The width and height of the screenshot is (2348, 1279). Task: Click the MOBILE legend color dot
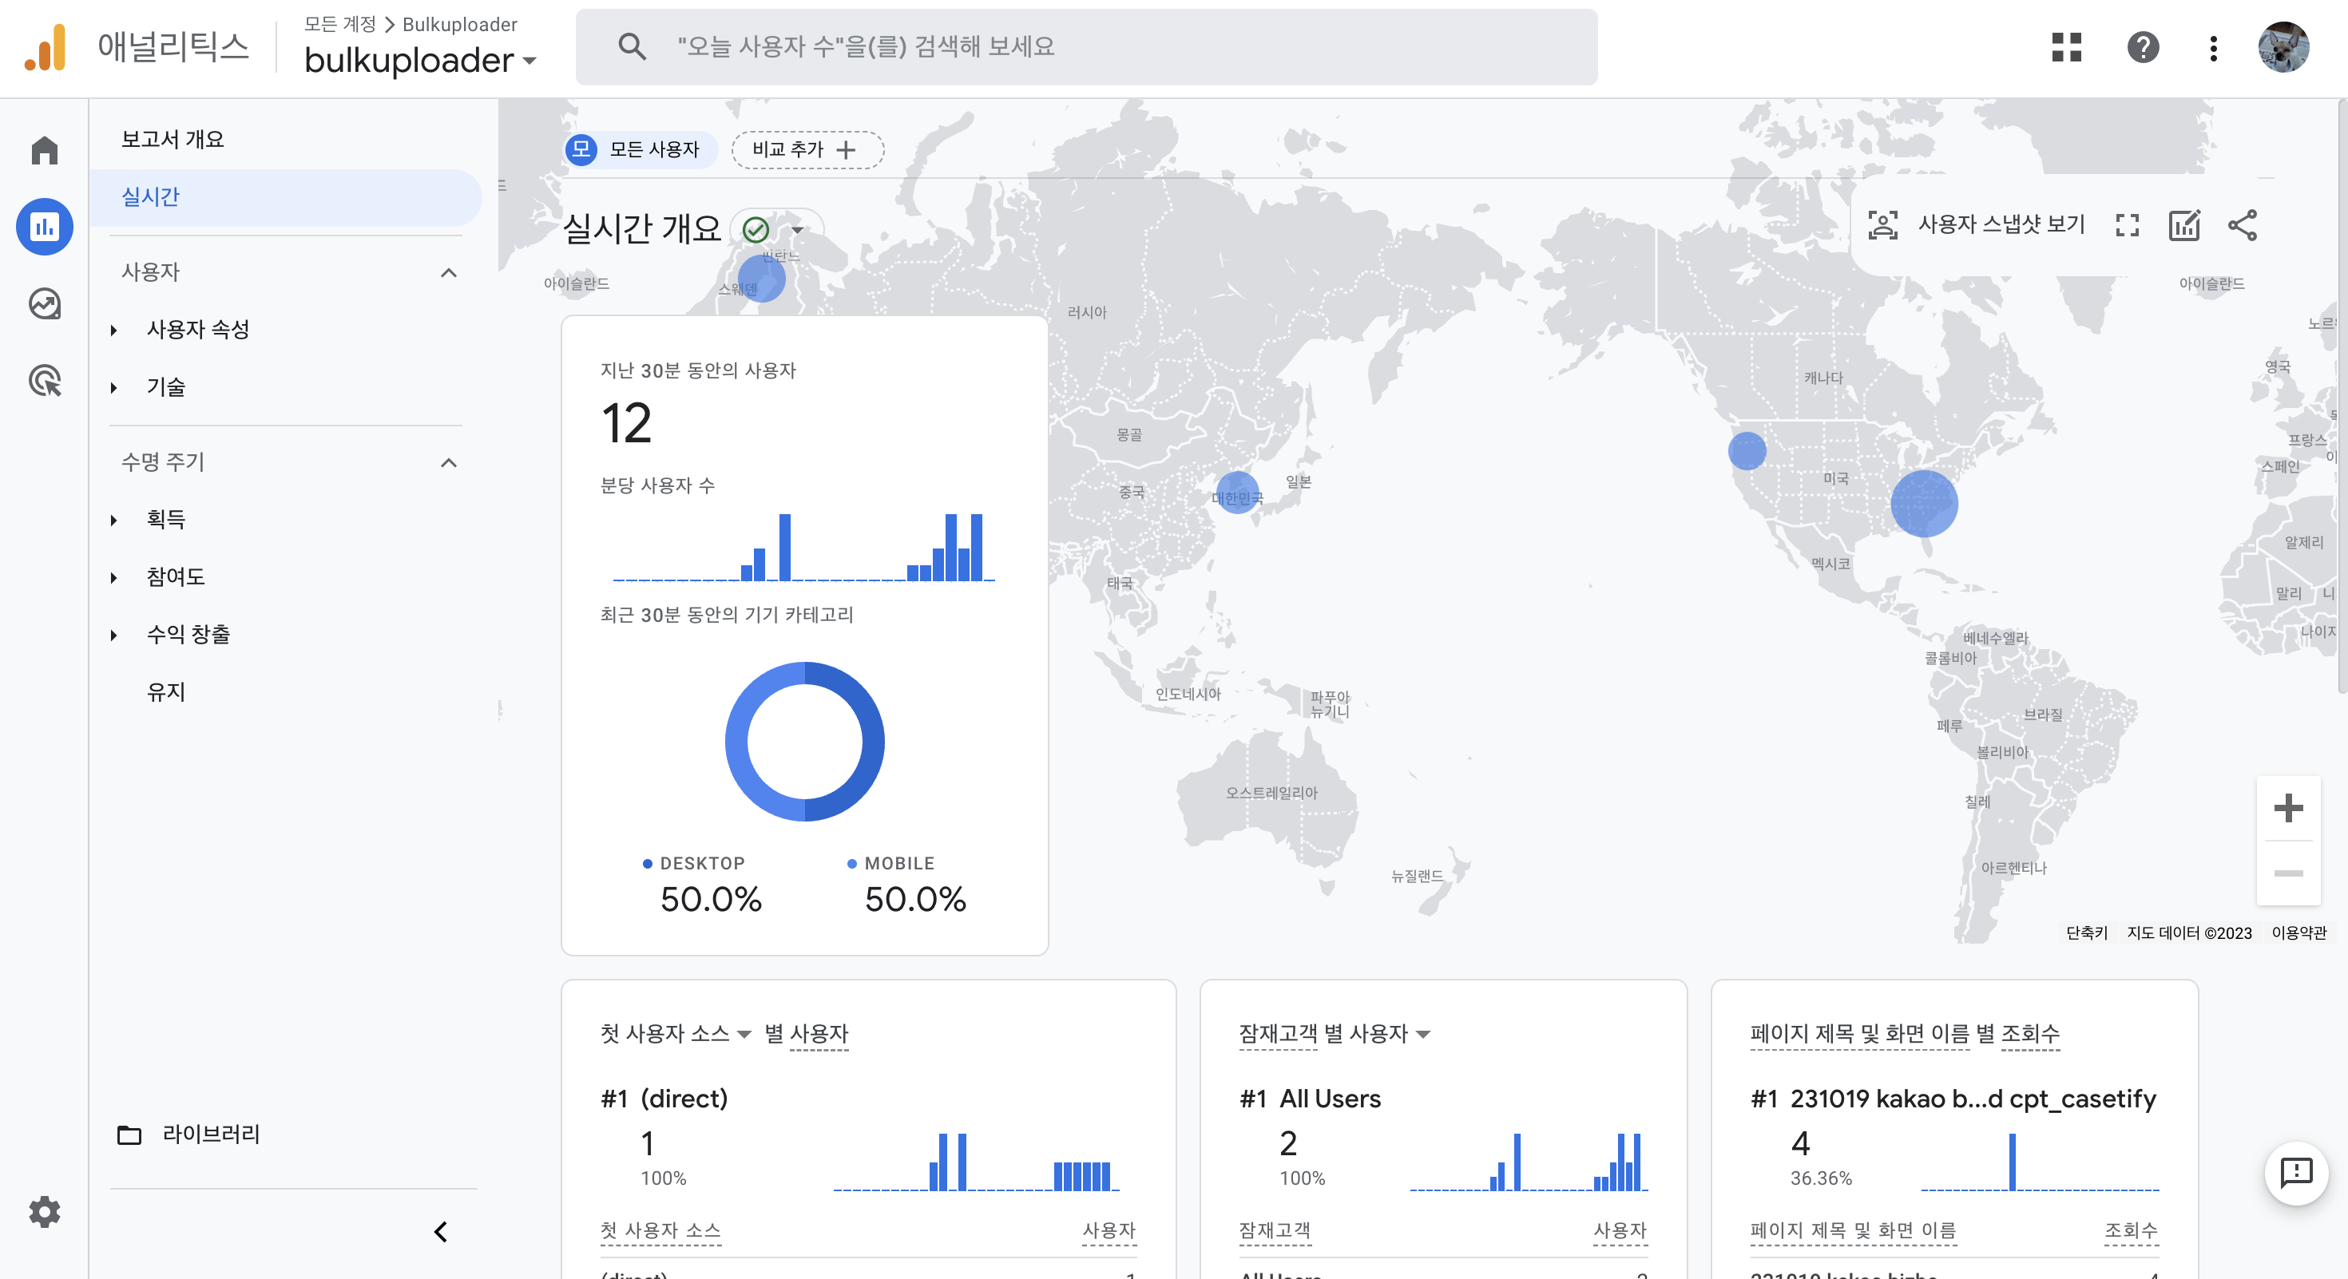tap(851, 864)
